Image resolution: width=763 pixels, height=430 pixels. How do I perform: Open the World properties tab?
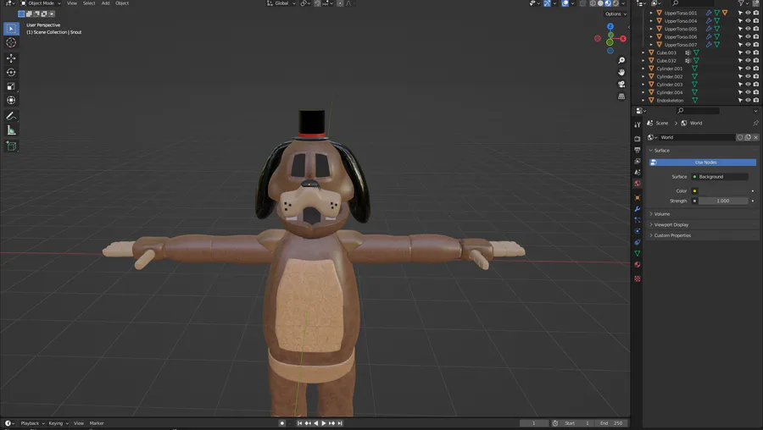click(x=638, y=183)
